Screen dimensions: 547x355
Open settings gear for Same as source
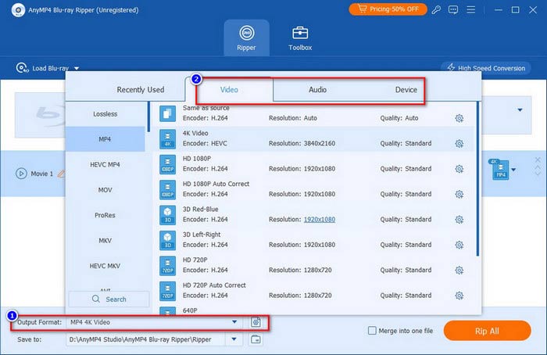point(459,118)
